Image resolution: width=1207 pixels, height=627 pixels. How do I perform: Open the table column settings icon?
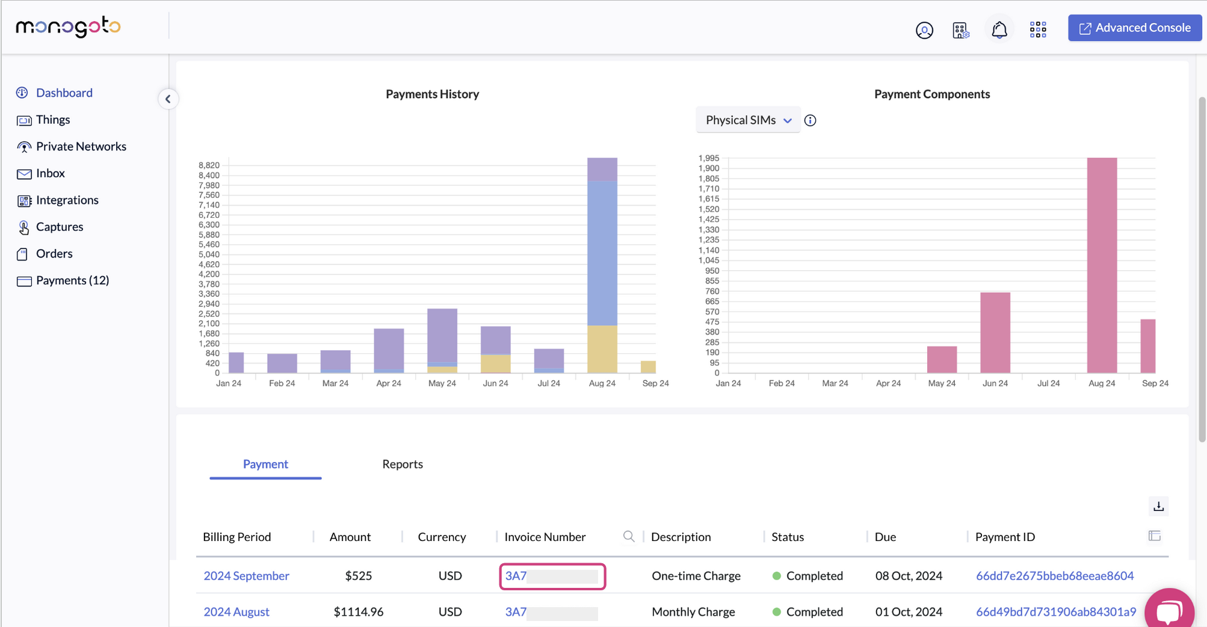1154,536
